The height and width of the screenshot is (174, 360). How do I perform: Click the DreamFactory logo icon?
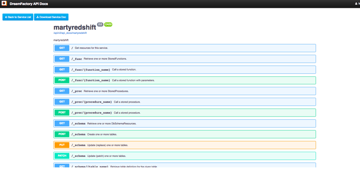click(x=4, y=3)
